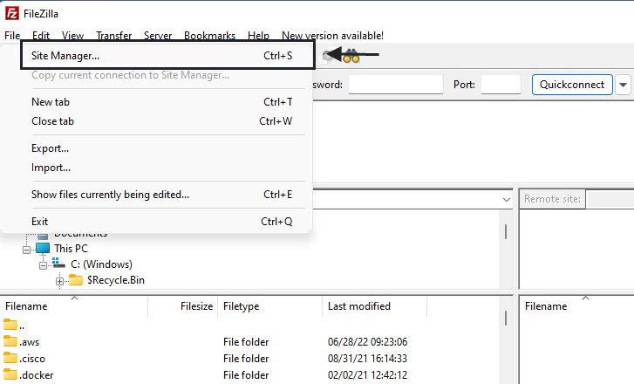Viewport: 634px width, 384px height.
Task: Click the $Recycle.Bin folder icon
Action: [76, 279]
